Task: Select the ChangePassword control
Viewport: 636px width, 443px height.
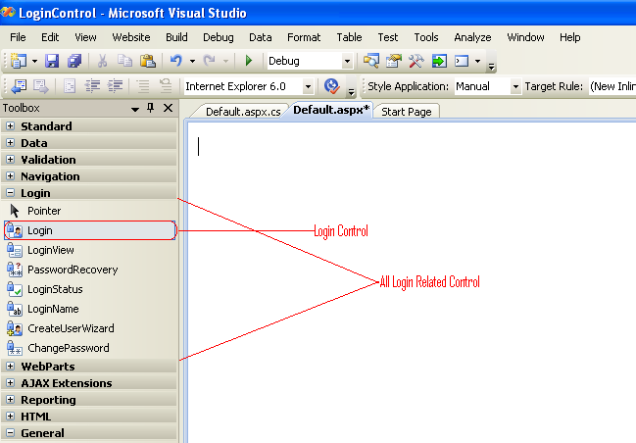Action: click(x=89, y=348)
